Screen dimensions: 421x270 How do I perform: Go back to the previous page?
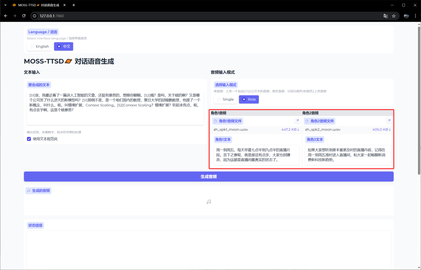[6, 16]
